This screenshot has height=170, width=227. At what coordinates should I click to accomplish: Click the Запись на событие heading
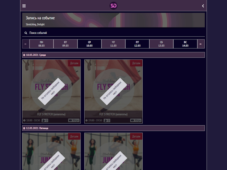[x=40, y=18]
